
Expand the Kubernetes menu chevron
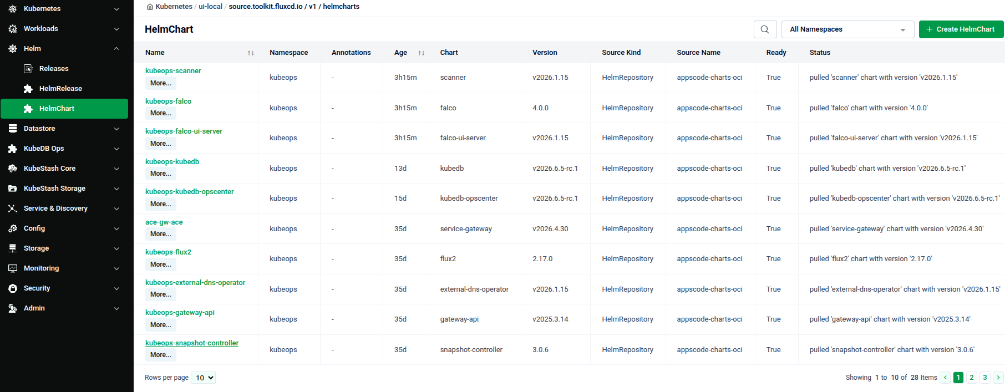point(116,9)
